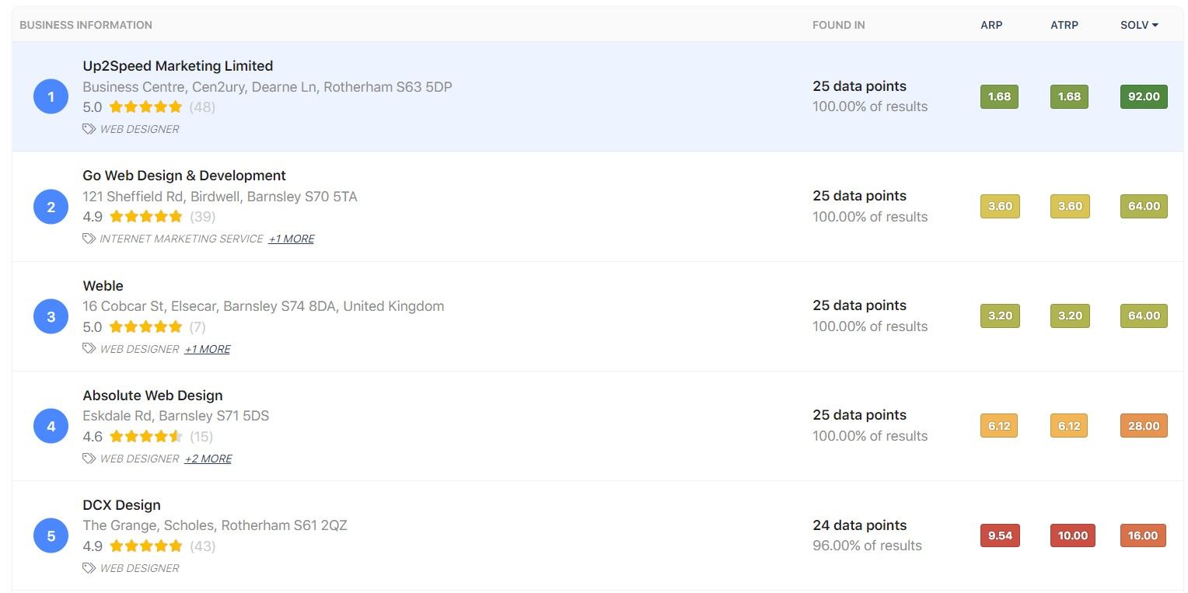The width and height of the screenshot is (1188, 593).
Task: Click the rank 3 circle badge
Action: pos(51,316)
